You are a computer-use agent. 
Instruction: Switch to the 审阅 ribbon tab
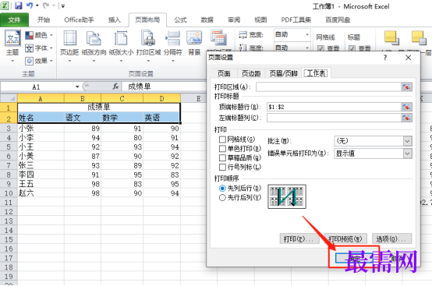[234, 19]
